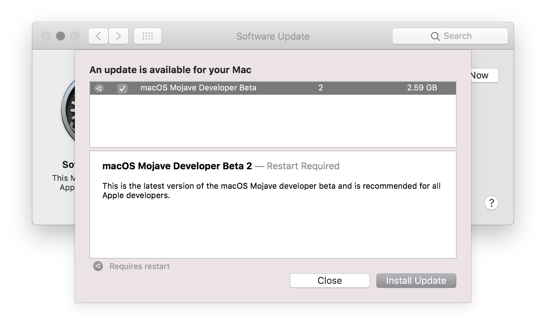Open help with the question mark button
The width and height of the screenshot is (546, 322).
click(x=492, y=203)
